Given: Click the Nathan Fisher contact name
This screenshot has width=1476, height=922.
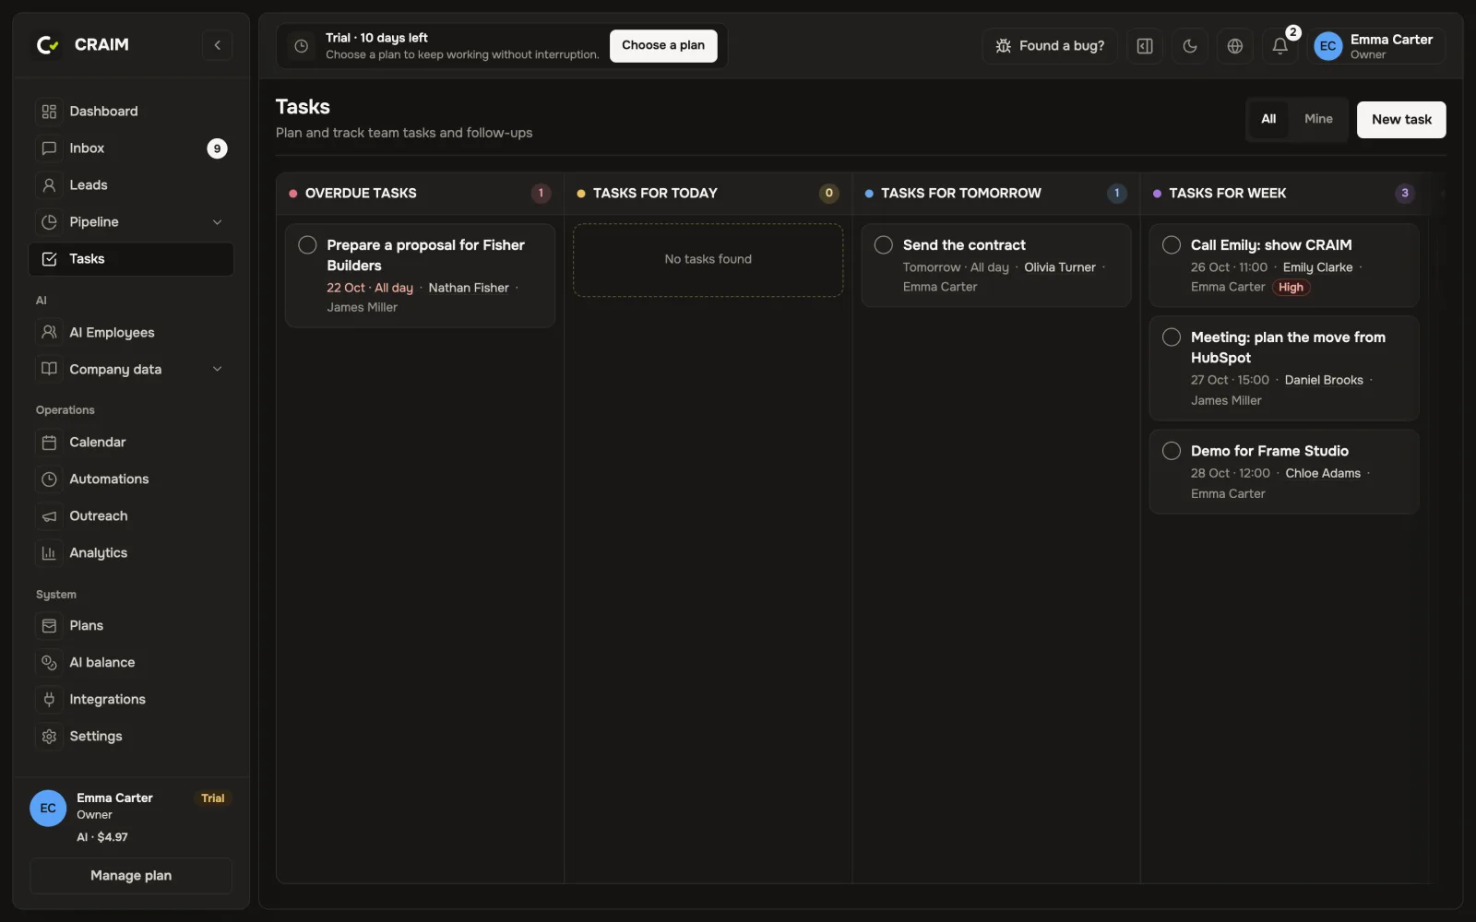Looking at the screenshot, I should (x=469, y=288).
